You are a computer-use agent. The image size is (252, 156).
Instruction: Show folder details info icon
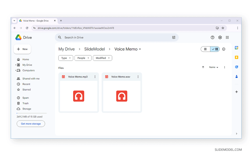tap(224, 49)
